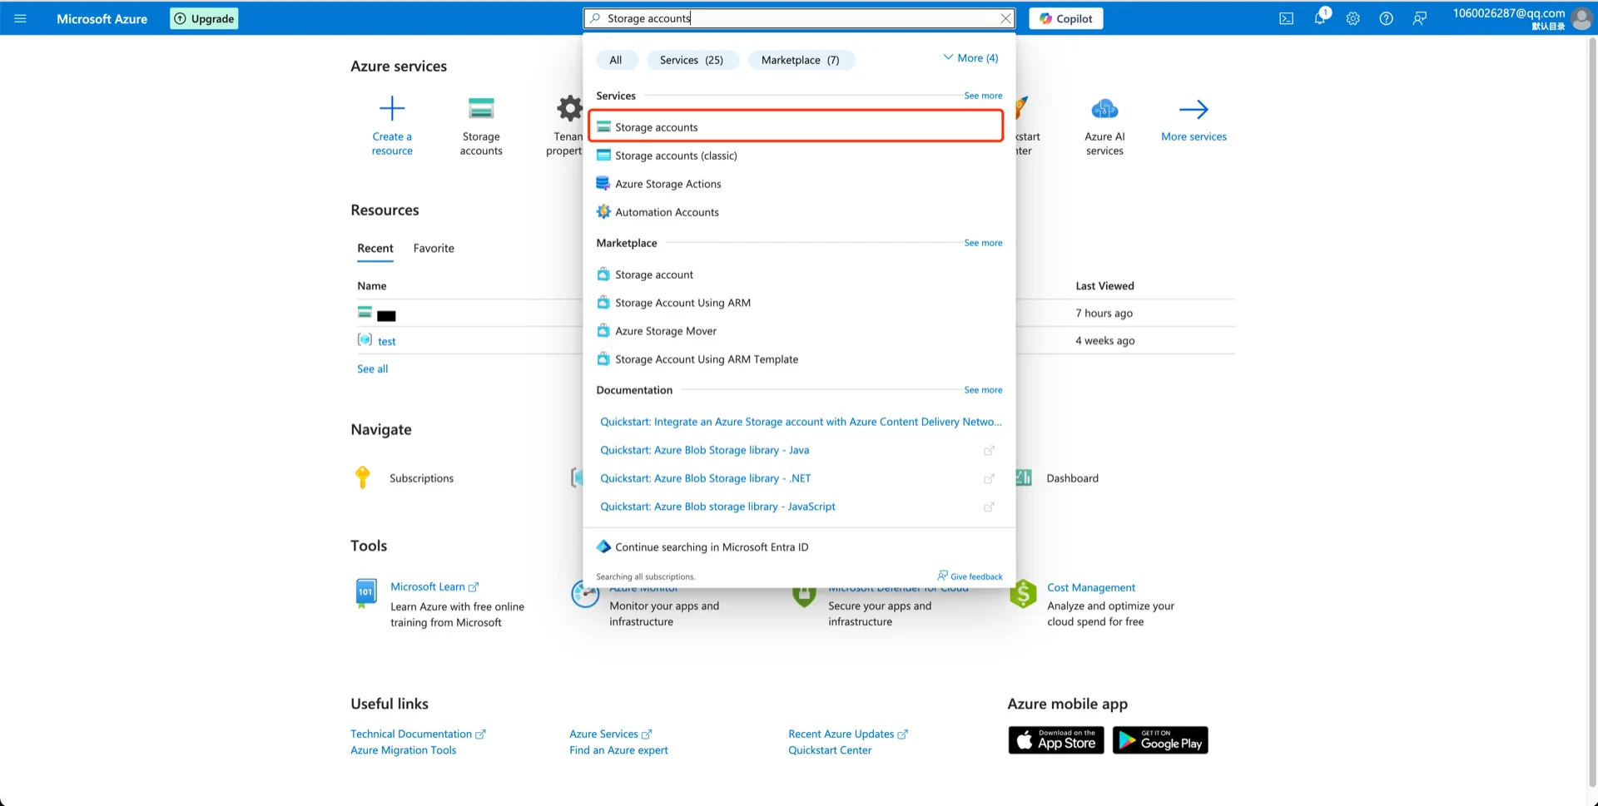Open Find an Azure expert link
This screenshot has height=806, width=1598.
click(618, 750)
